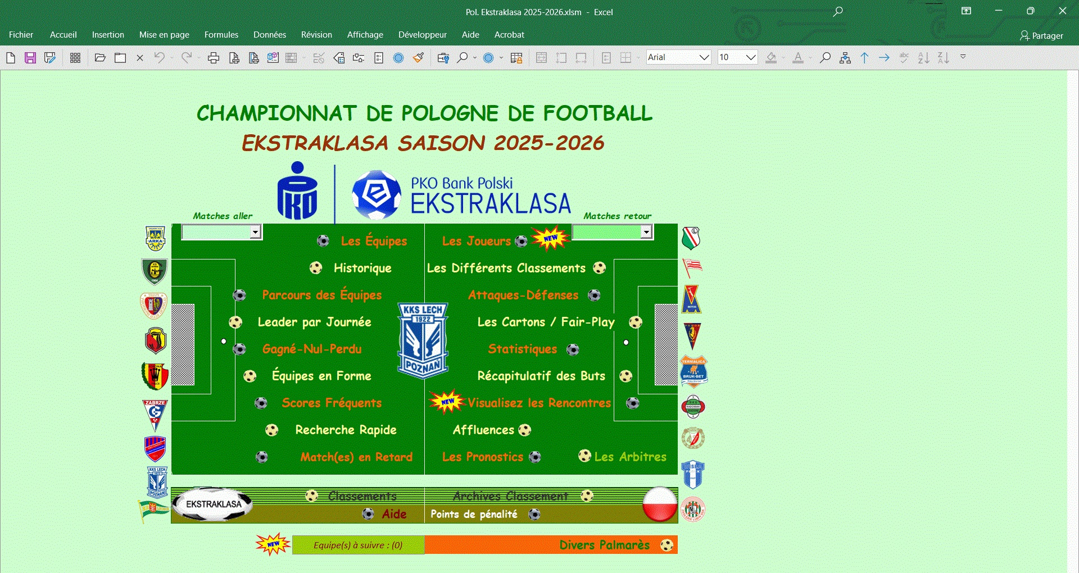The image size is (1079, 573).
Task: Click the Print icon in the toolbar
Action: (x=214, y=58)
